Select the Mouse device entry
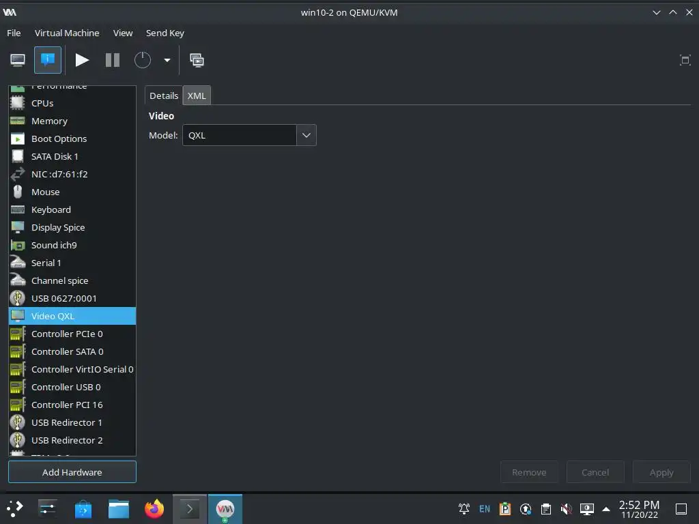 click(x=72, y=192)
